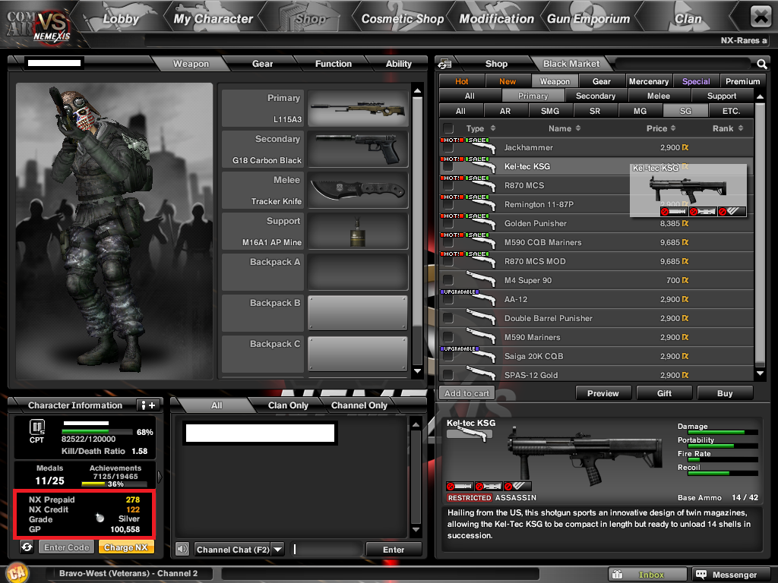778x583 pixels.
Task: Open the Channel Chat dropdown arrow
Action: point(278,550)
